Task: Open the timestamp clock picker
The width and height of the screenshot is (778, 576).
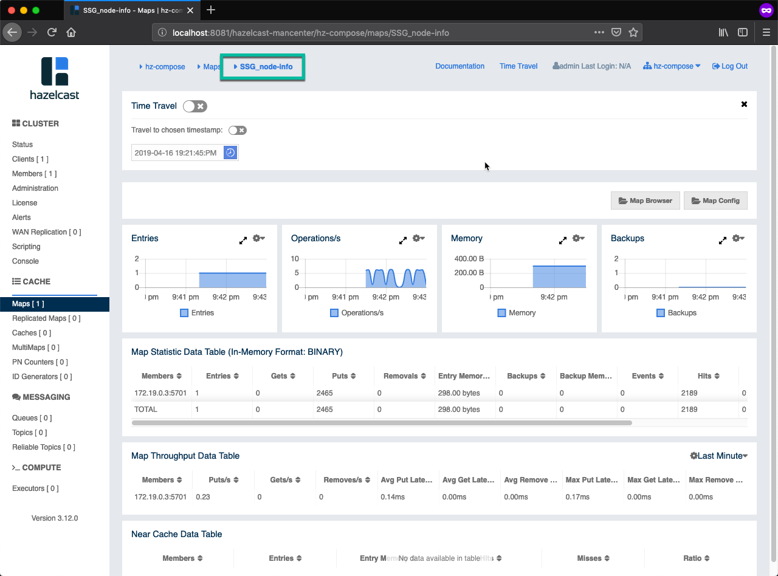Action: tap(230, 153)
